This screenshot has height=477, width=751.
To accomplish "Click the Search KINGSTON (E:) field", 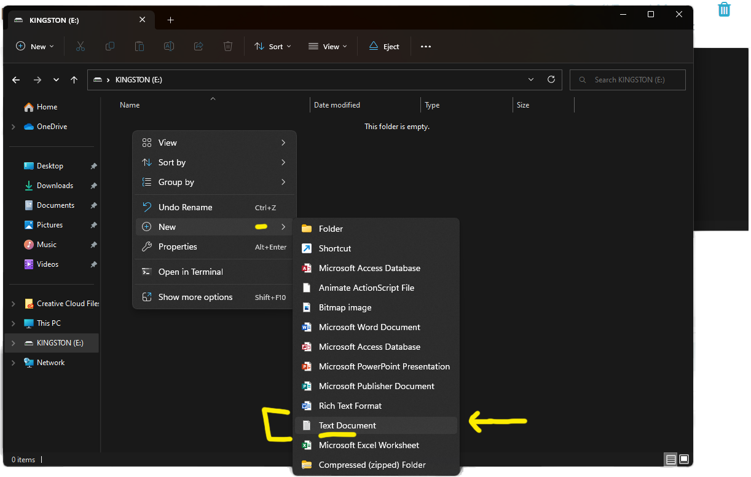I will coord(627,80).
